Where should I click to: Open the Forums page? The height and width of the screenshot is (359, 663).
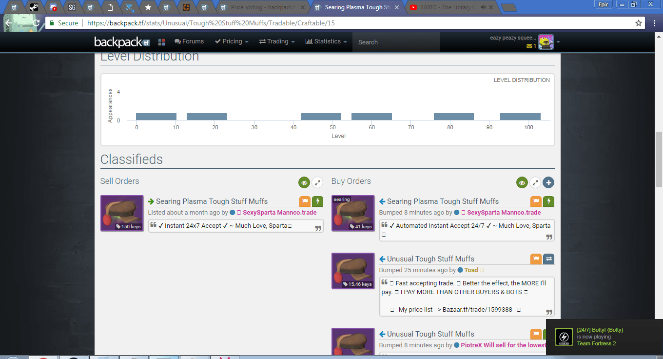189,41
